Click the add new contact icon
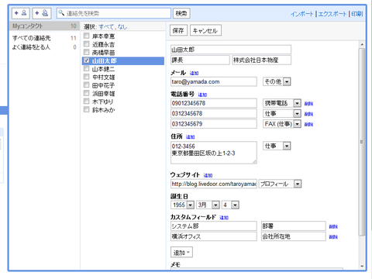 click(21, 13)
